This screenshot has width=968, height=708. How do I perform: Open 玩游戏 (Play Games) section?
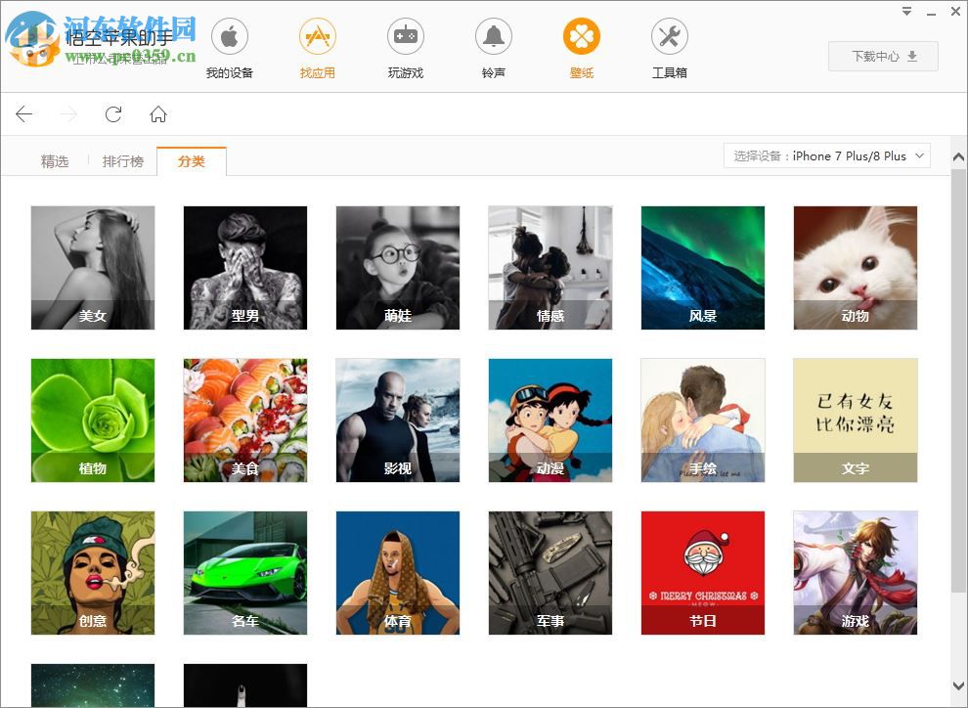point(406,48)
